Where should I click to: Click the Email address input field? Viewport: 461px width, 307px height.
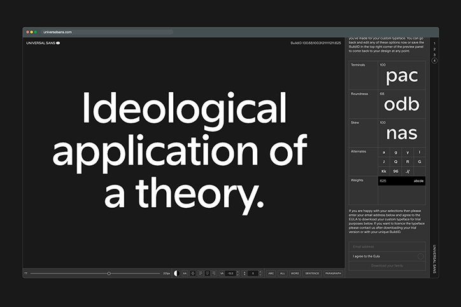pos(387,247)
